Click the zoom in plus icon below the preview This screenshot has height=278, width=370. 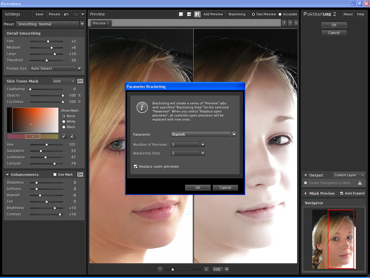pyautogui.click(x=206, y=269)
